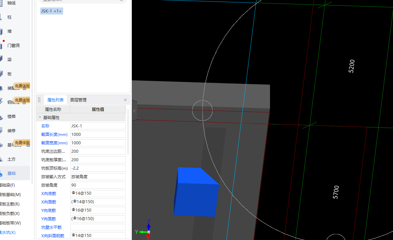
Task: Close the properties panel
Action: click(x=125, y=100)
